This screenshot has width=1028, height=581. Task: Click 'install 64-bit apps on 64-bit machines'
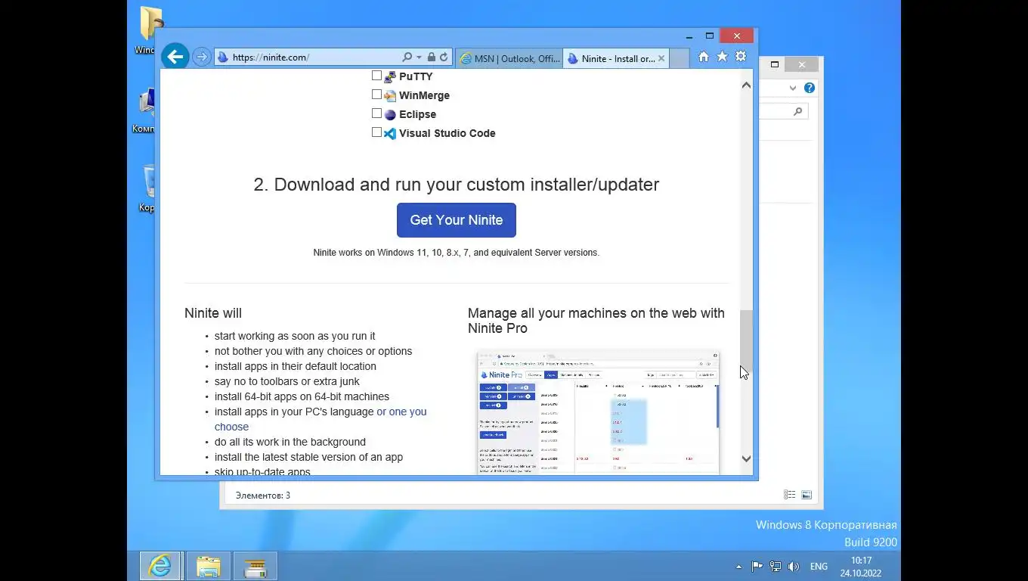[302, 396]
